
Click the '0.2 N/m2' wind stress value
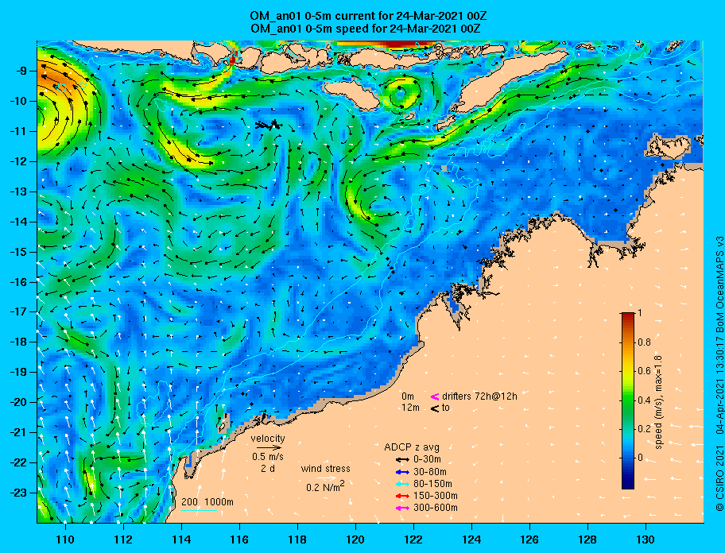pyautogui.click(x=325, y=487)
